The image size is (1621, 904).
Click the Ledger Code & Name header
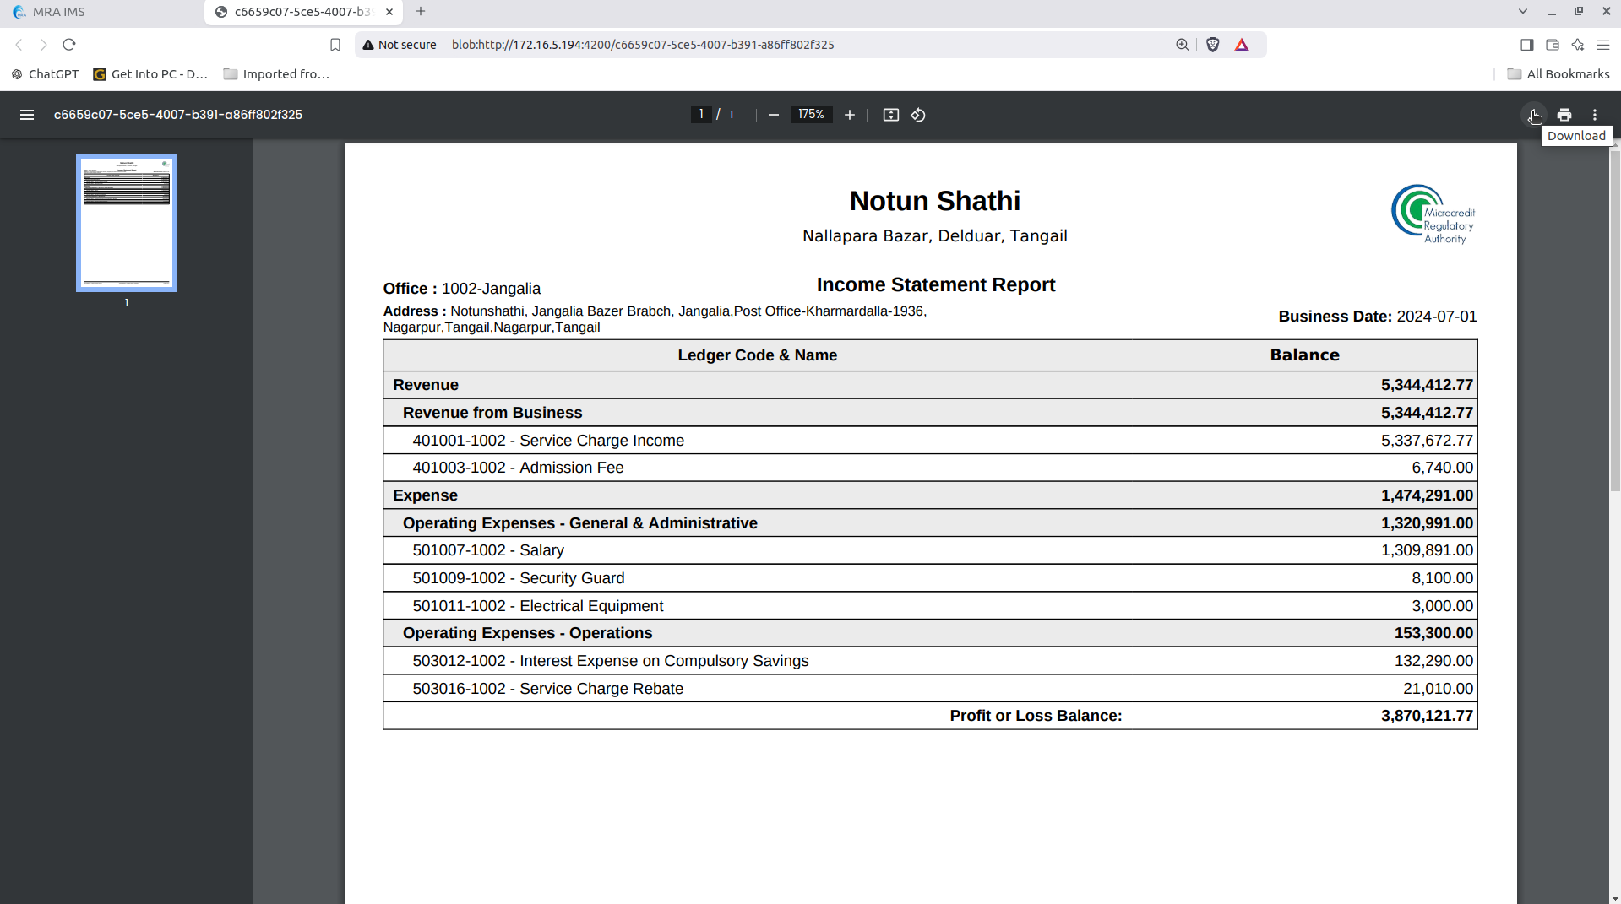pos(758,355)
